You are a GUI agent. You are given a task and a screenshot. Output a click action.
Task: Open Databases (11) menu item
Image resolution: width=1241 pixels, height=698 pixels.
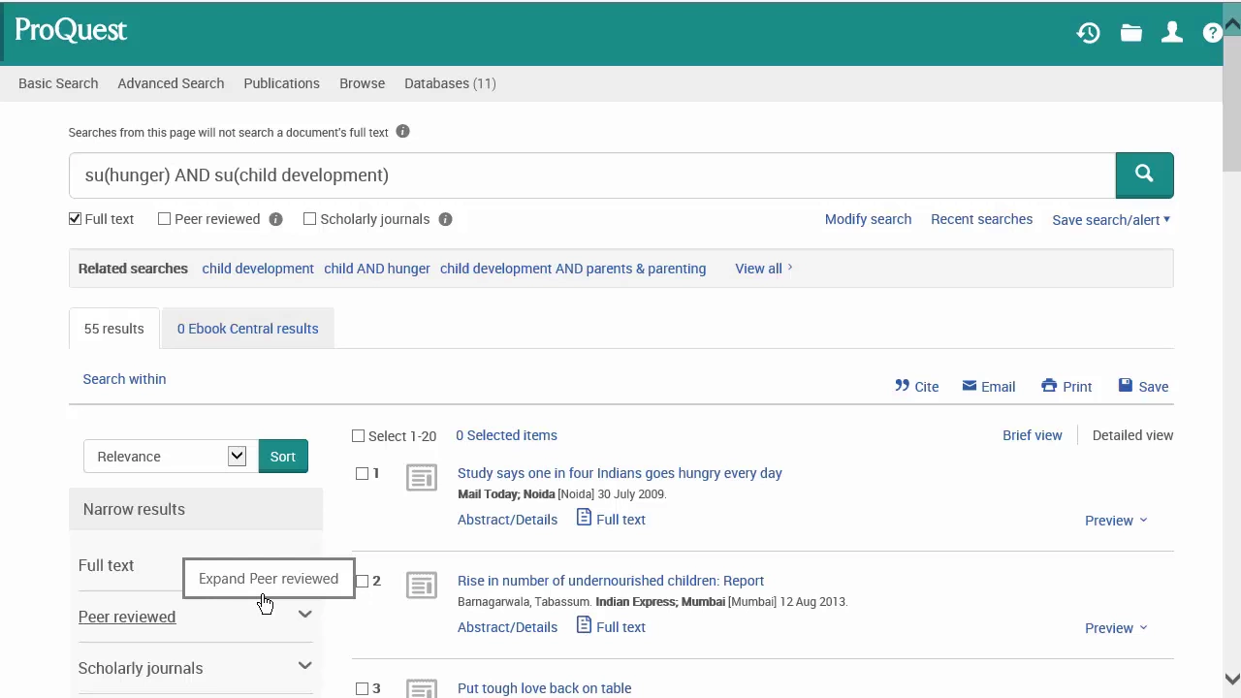450,83
